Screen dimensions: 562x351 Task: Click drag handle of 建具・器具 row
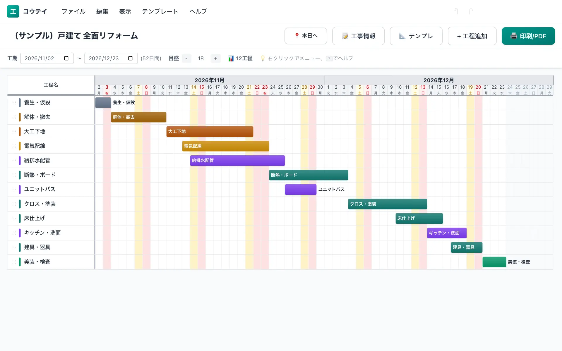pos(14,247)
